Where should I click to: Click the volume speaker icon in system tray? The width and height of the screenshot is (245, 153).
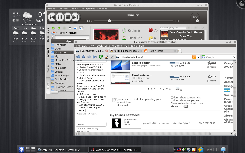183,150
